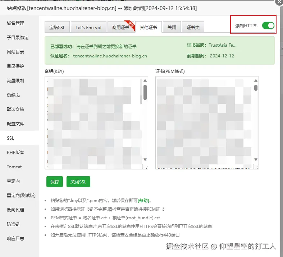This screenshot has height=257, width=283.
Task: Click the KEY text area resize handle
Action: [146, 167]
